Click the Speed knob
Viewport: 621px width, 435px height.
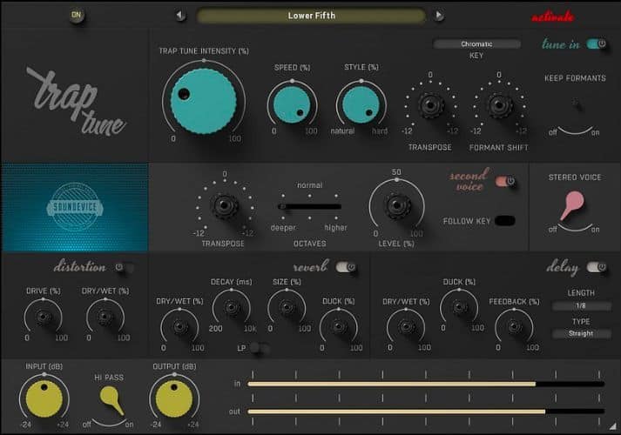pos(292,104)
